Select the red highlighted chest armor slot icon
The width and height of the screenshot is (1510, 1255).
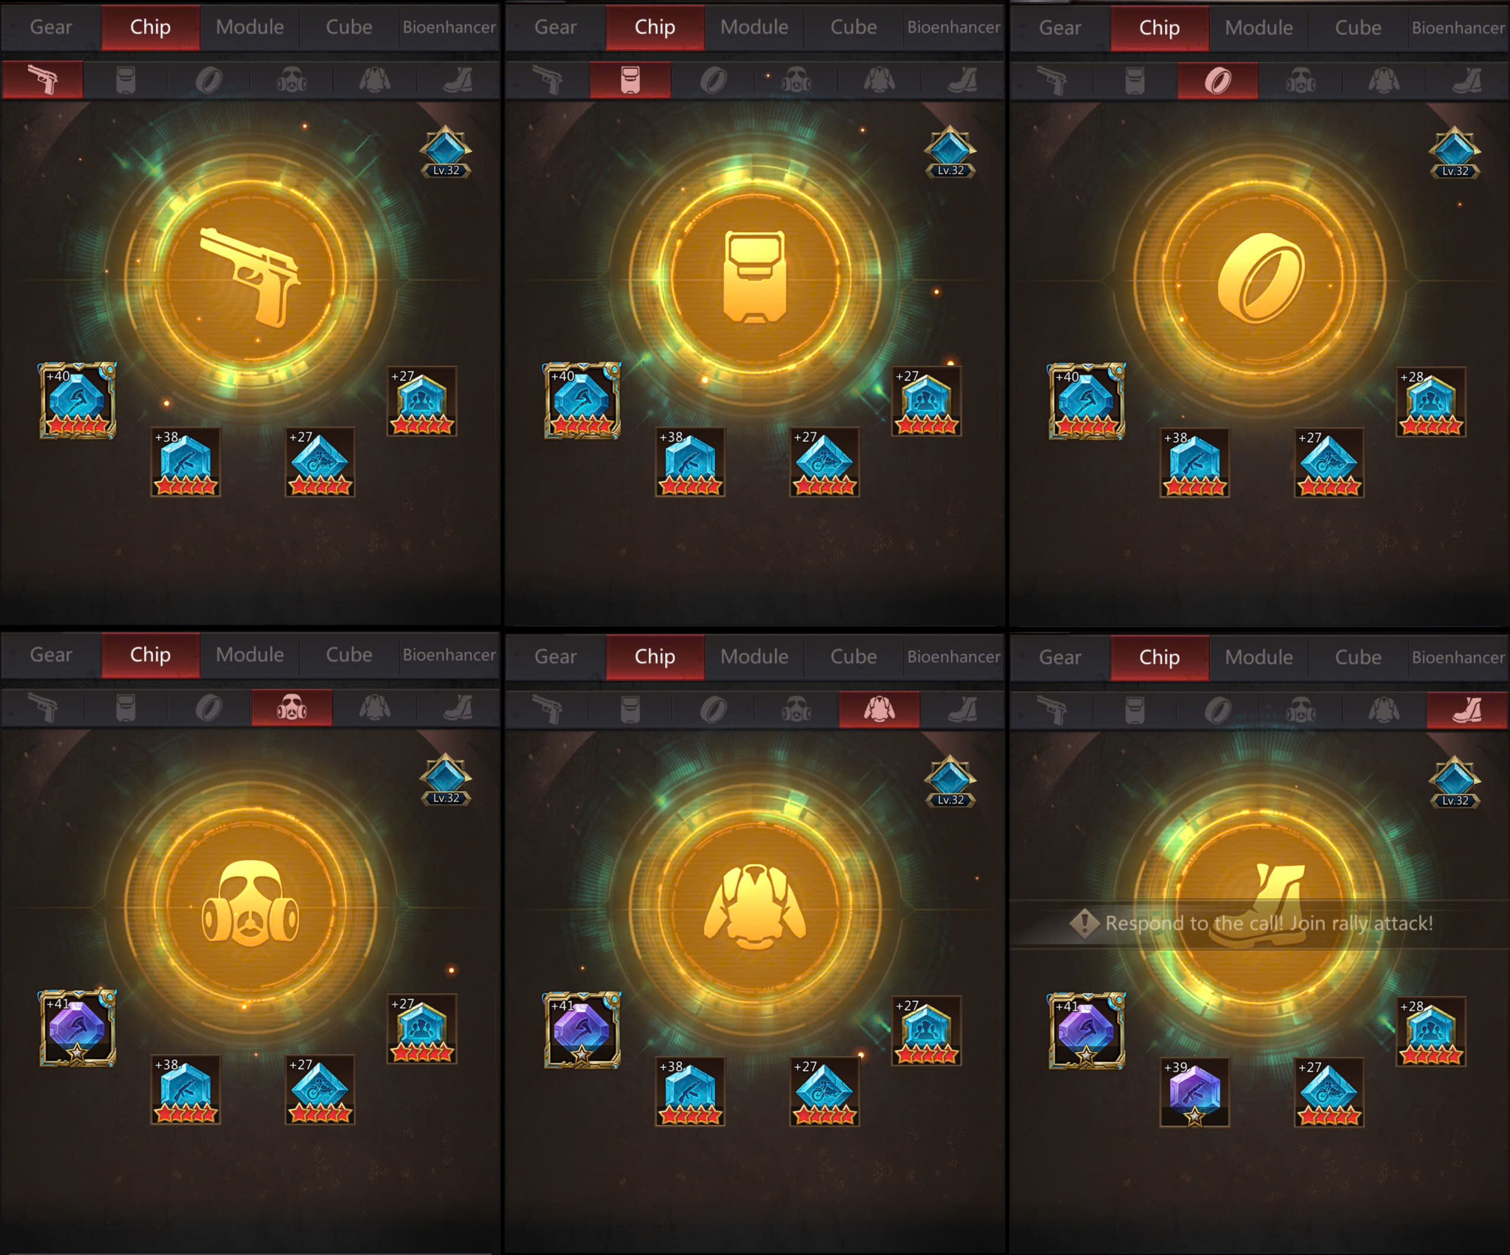(x=631, y=80)
